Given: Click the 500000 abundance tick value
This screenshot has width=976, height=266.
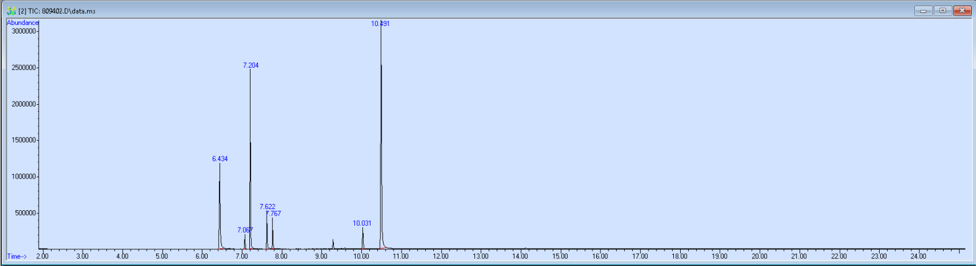Looking at the screenshot, I should click(25, 213).
